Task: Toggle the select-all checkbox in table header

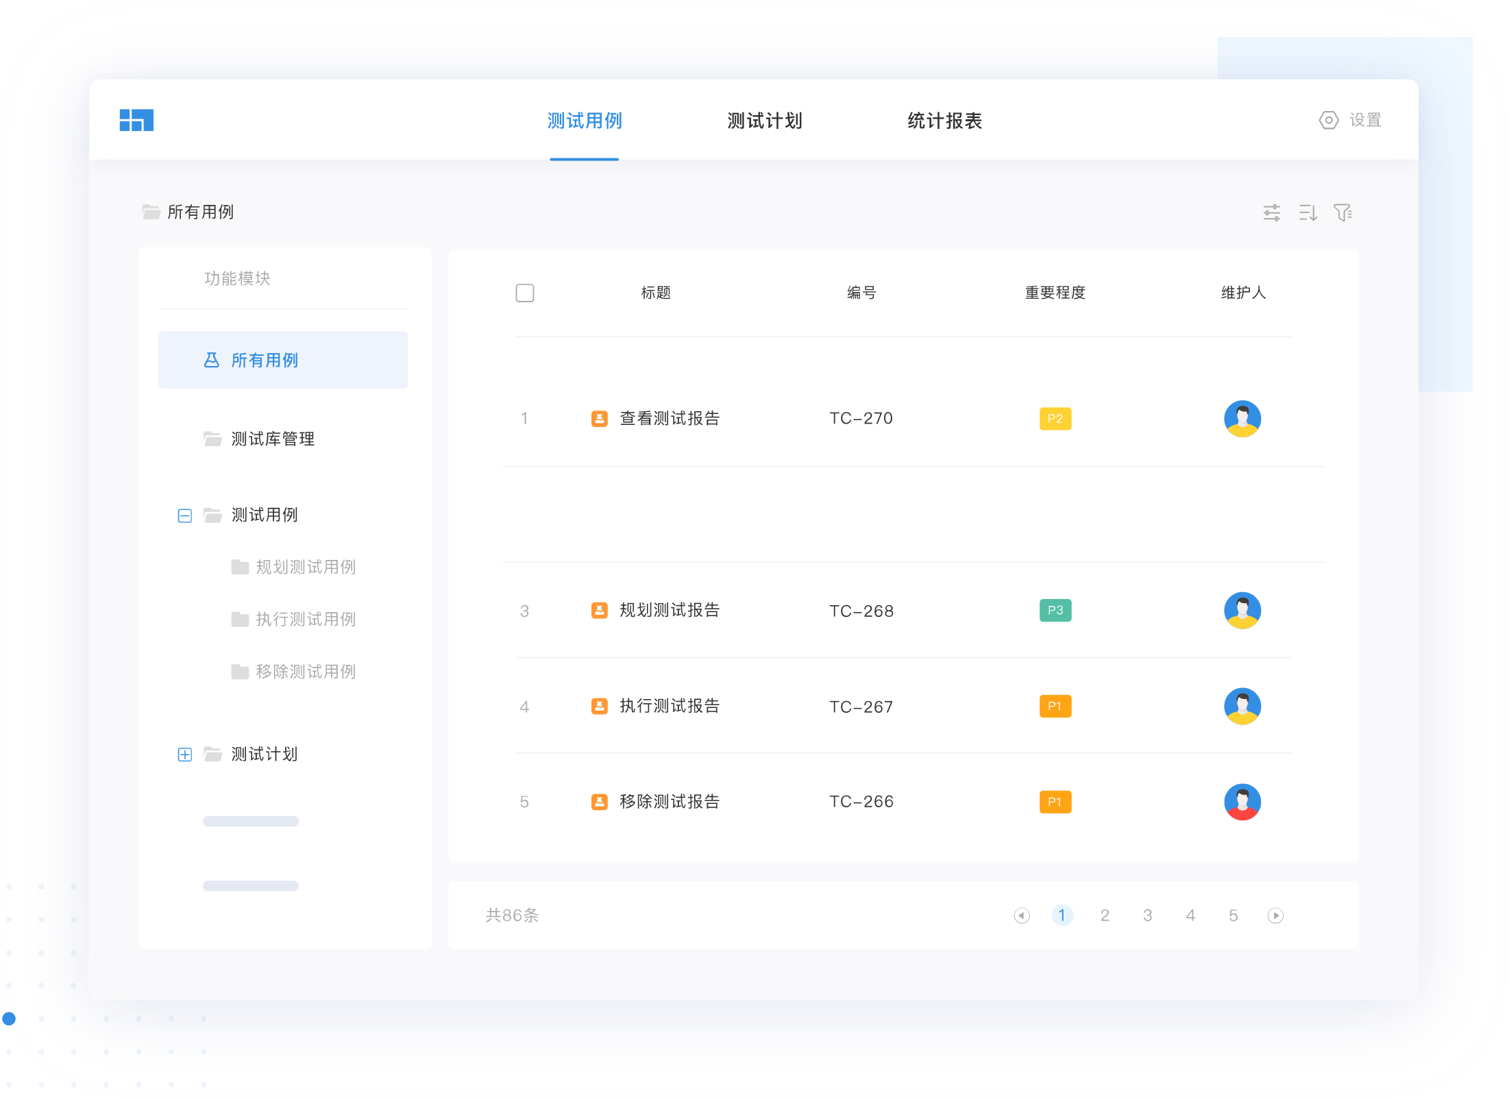Action: click(525, 293)
